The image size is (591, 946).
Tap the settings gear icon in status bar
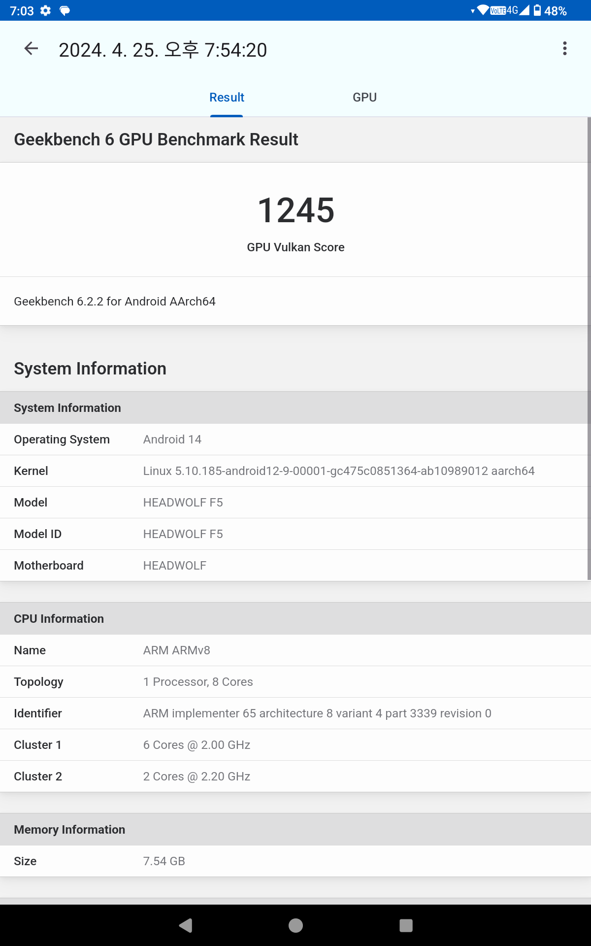(46, 10)
